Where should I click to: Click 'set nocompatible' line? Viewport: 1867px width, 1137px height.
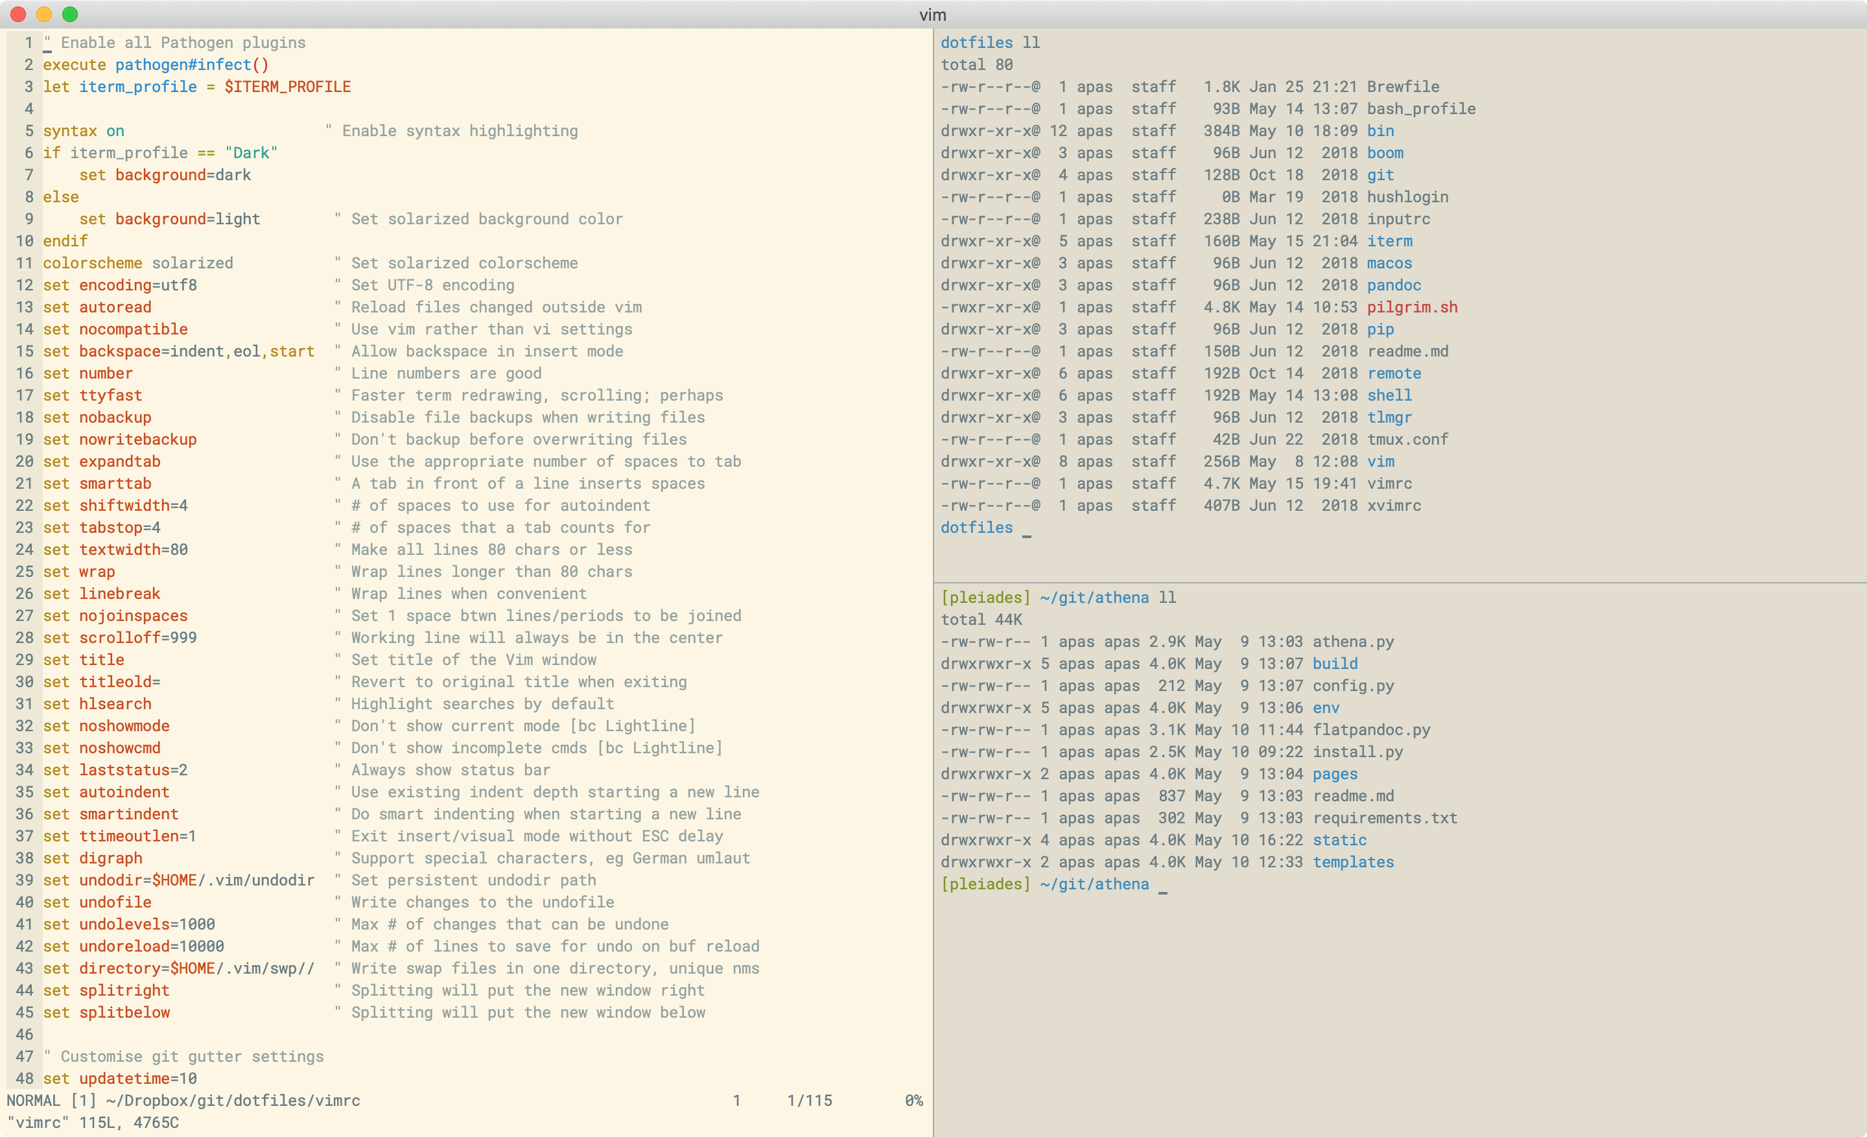[114, 329]
